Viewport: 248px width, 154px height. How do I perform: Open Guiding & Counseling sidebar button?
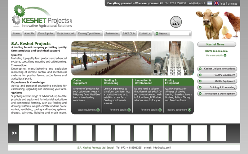217,87
